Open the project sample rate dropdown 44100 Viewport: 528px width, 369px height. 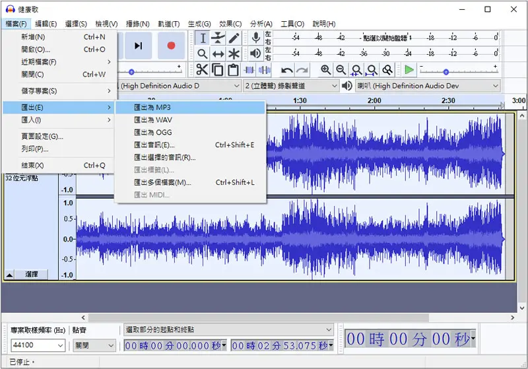[38, 345]
